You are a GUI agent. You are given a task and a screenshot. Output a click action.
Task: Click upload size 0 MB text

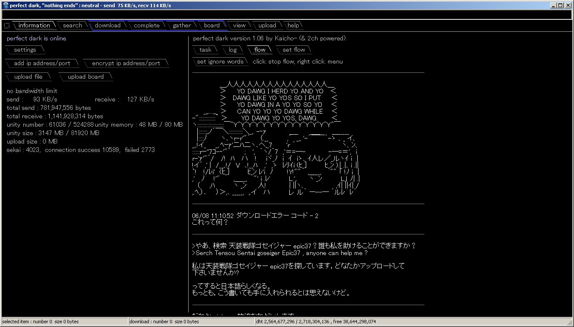tap(32, 141)
